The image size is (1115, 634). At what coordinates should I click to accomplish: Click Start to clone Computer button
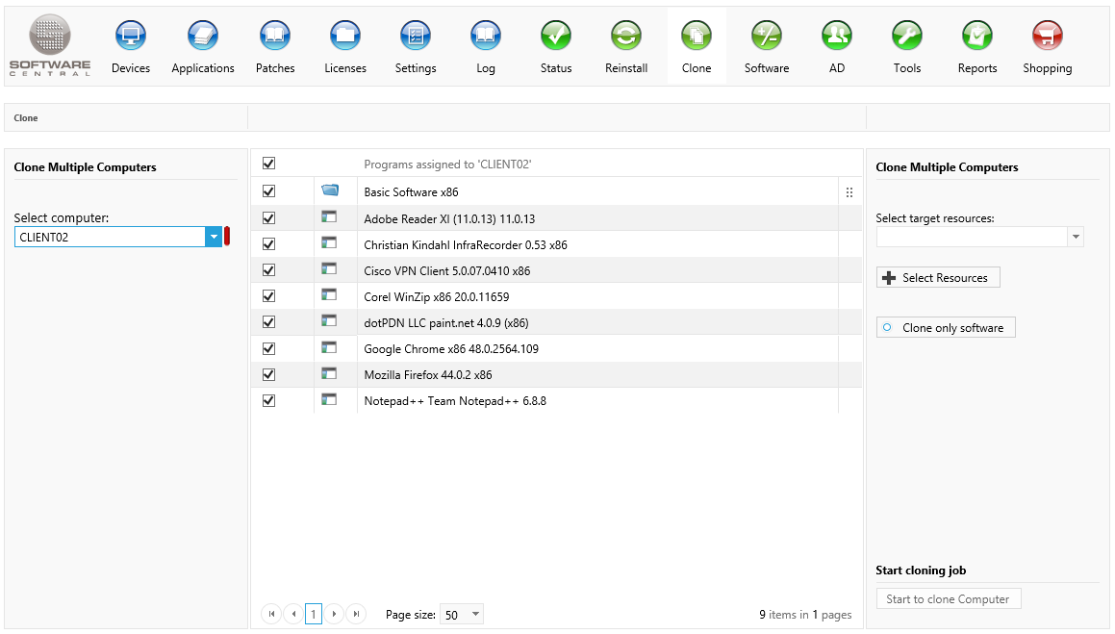[948, 599]
